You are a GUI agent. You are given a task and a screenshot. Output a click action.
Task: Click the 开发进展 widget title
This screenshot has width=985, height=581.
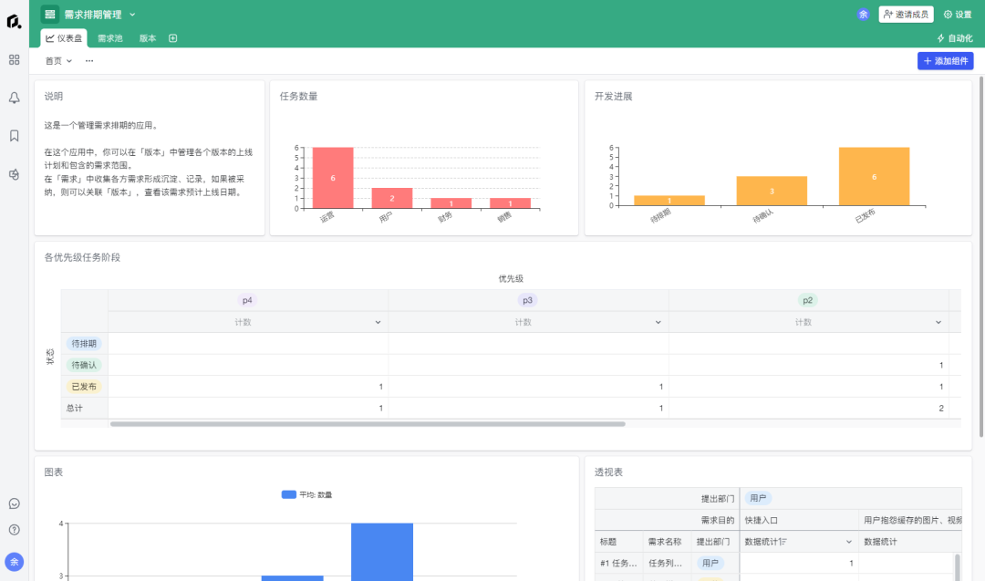(x=613, y=96)
